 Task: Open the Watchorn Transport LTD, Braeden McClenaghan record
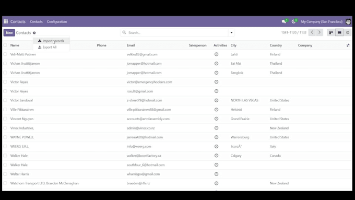44,183
